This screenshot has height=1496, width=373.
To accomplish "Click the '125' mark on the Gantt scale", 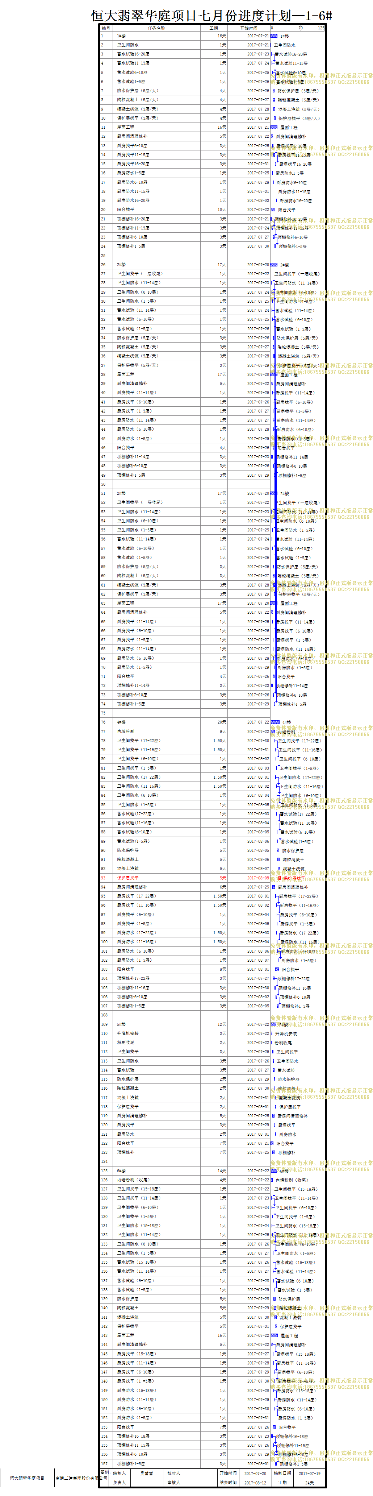I will click(321, 28).
